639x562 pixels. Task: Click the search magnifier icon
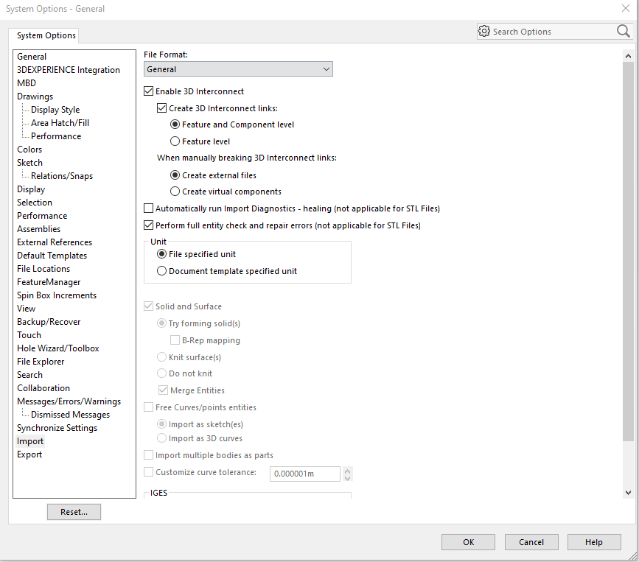(x=623, y=31)
